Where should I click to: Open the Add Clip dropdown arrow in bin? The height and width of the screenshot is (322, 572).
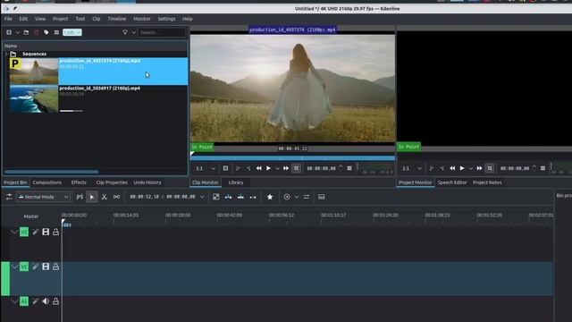[x=17, y=32]
